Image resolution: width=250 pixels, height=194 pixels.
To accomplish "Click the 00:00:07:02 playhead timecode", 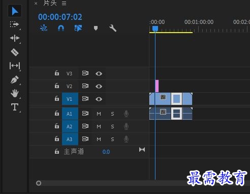I will point(60,17).
